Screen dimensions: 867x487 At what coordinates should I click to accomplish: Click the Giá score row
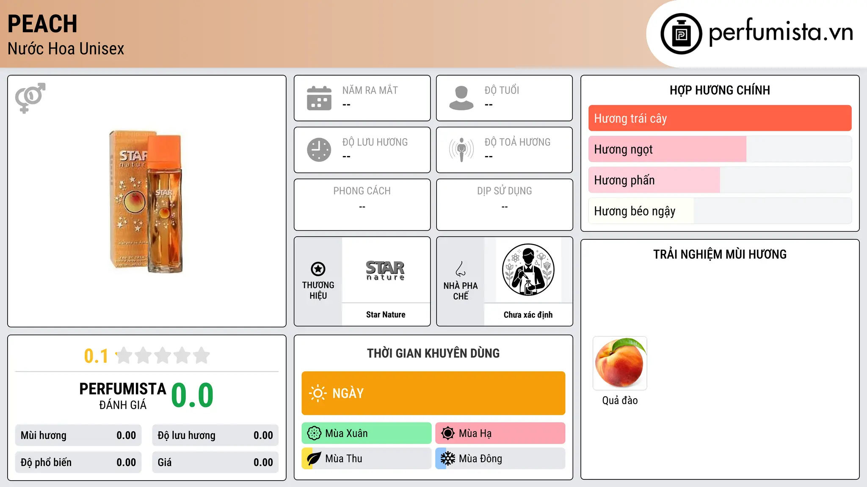coord(215,462)
